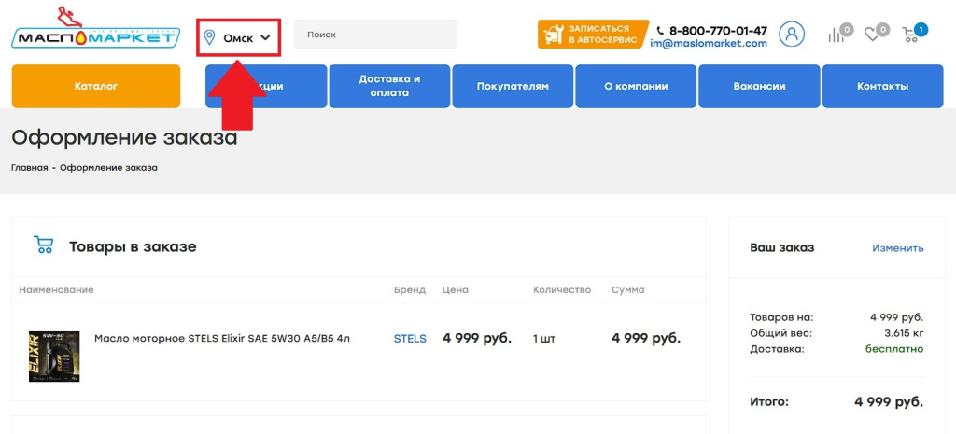This screenshot has height=434, width=956.
Task: Open the Каталог menu
Action: (95, 86)
